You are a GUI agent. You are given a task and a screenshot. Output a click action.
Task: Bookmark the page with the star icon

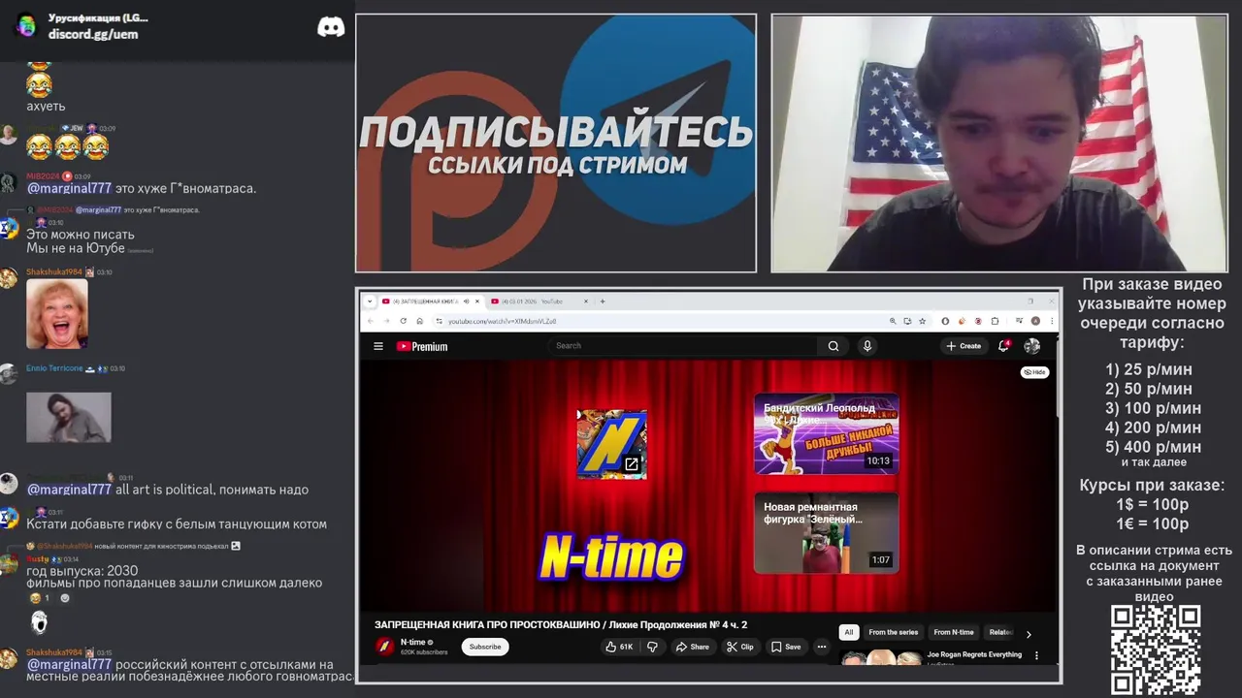(x=922, y=321)
